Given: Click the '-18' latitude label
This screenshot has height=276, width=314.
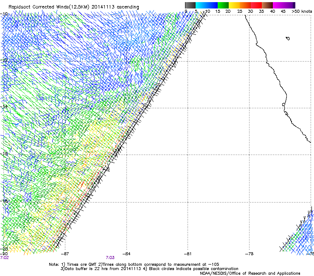Looking at the screenshot, I should pos(4,201).
